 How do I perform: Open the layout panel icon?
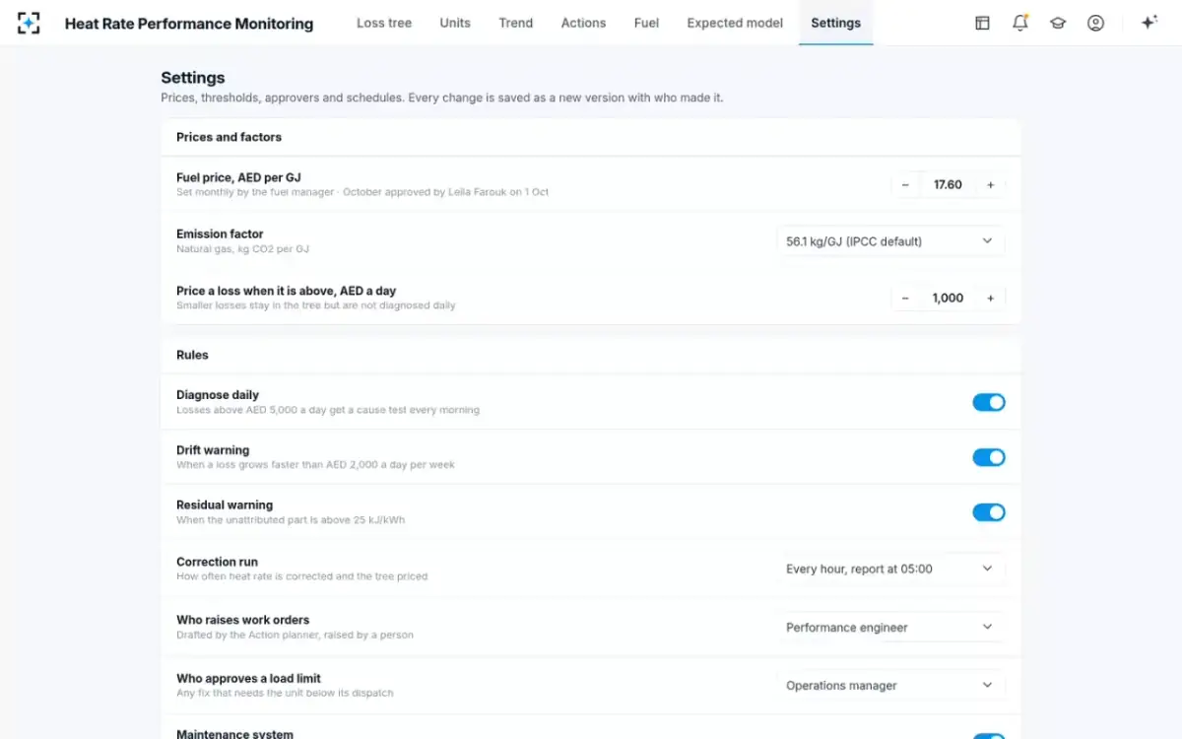click(982, 23)
